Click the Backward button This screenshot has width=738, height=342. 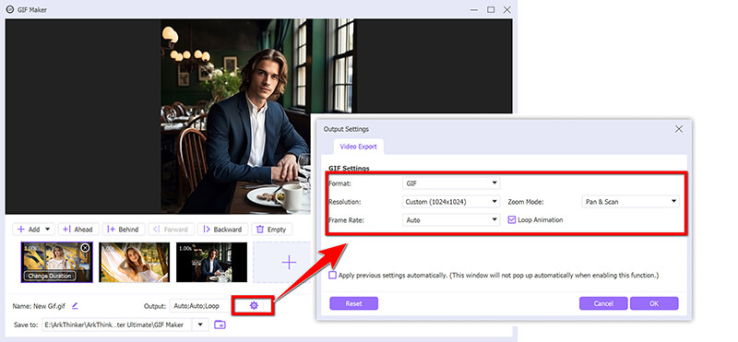point(222,230)
